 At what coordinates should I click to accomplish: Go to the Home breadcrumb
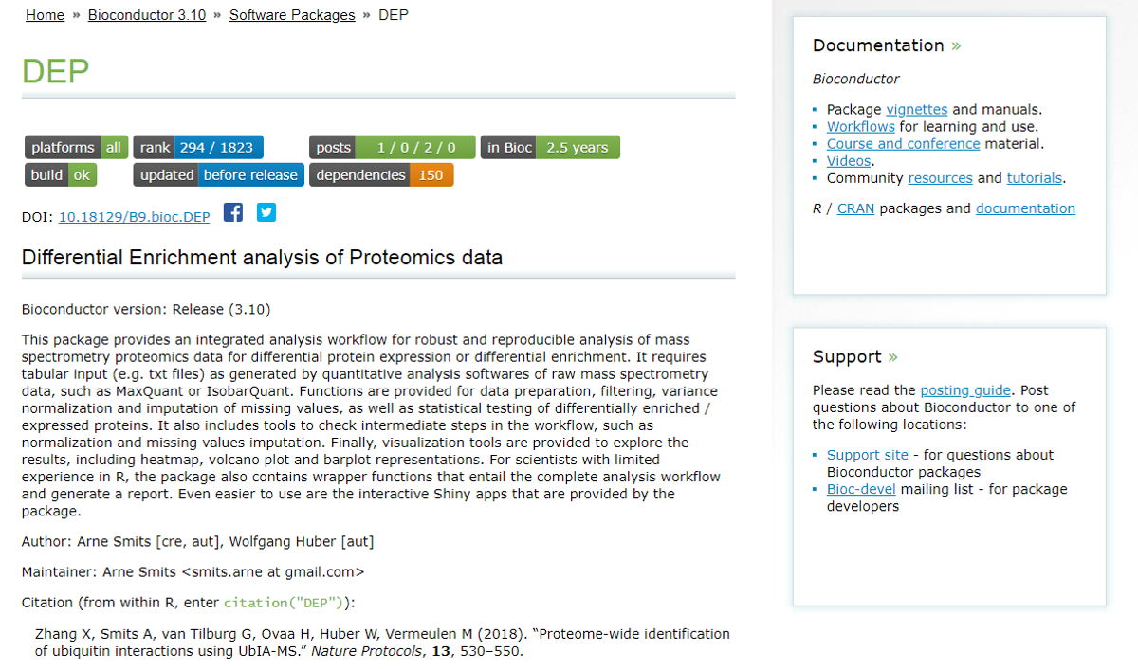45,15
